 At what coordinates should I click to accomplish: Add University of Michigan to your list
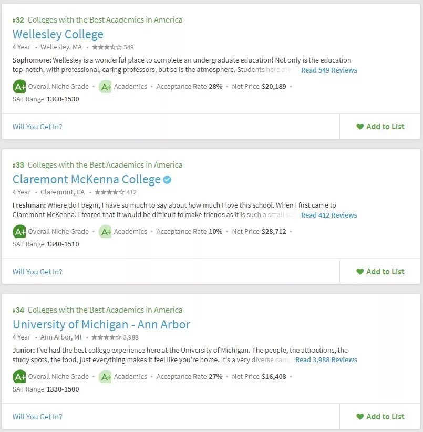(x=380, y=416)
